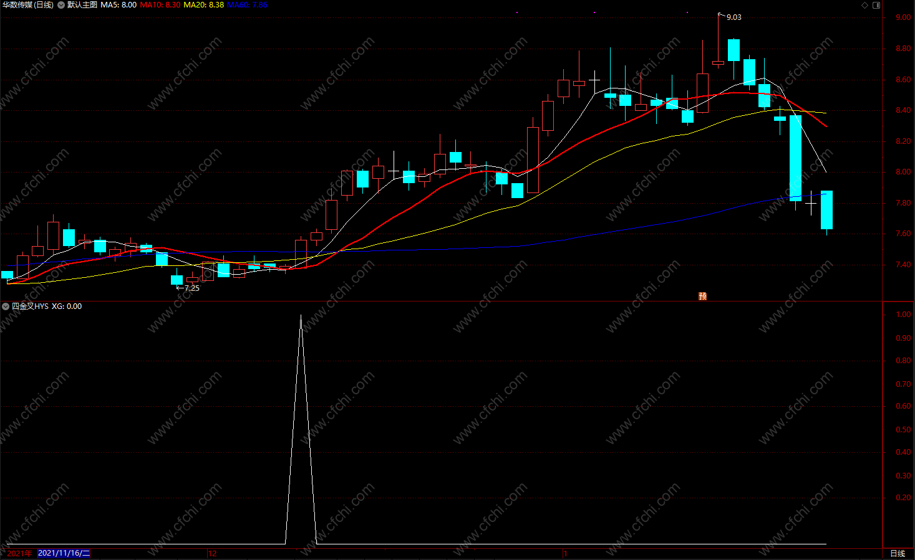This screenshot has width=915, height=560.
Task: Click the 1.00 indicator axis label
Action: [903, 315]
